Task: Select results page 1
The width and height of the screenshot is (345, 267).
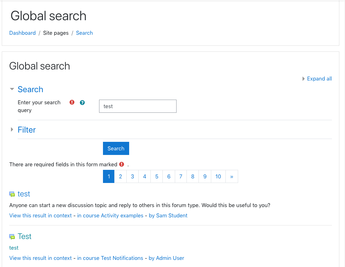Action: point(109,176)
